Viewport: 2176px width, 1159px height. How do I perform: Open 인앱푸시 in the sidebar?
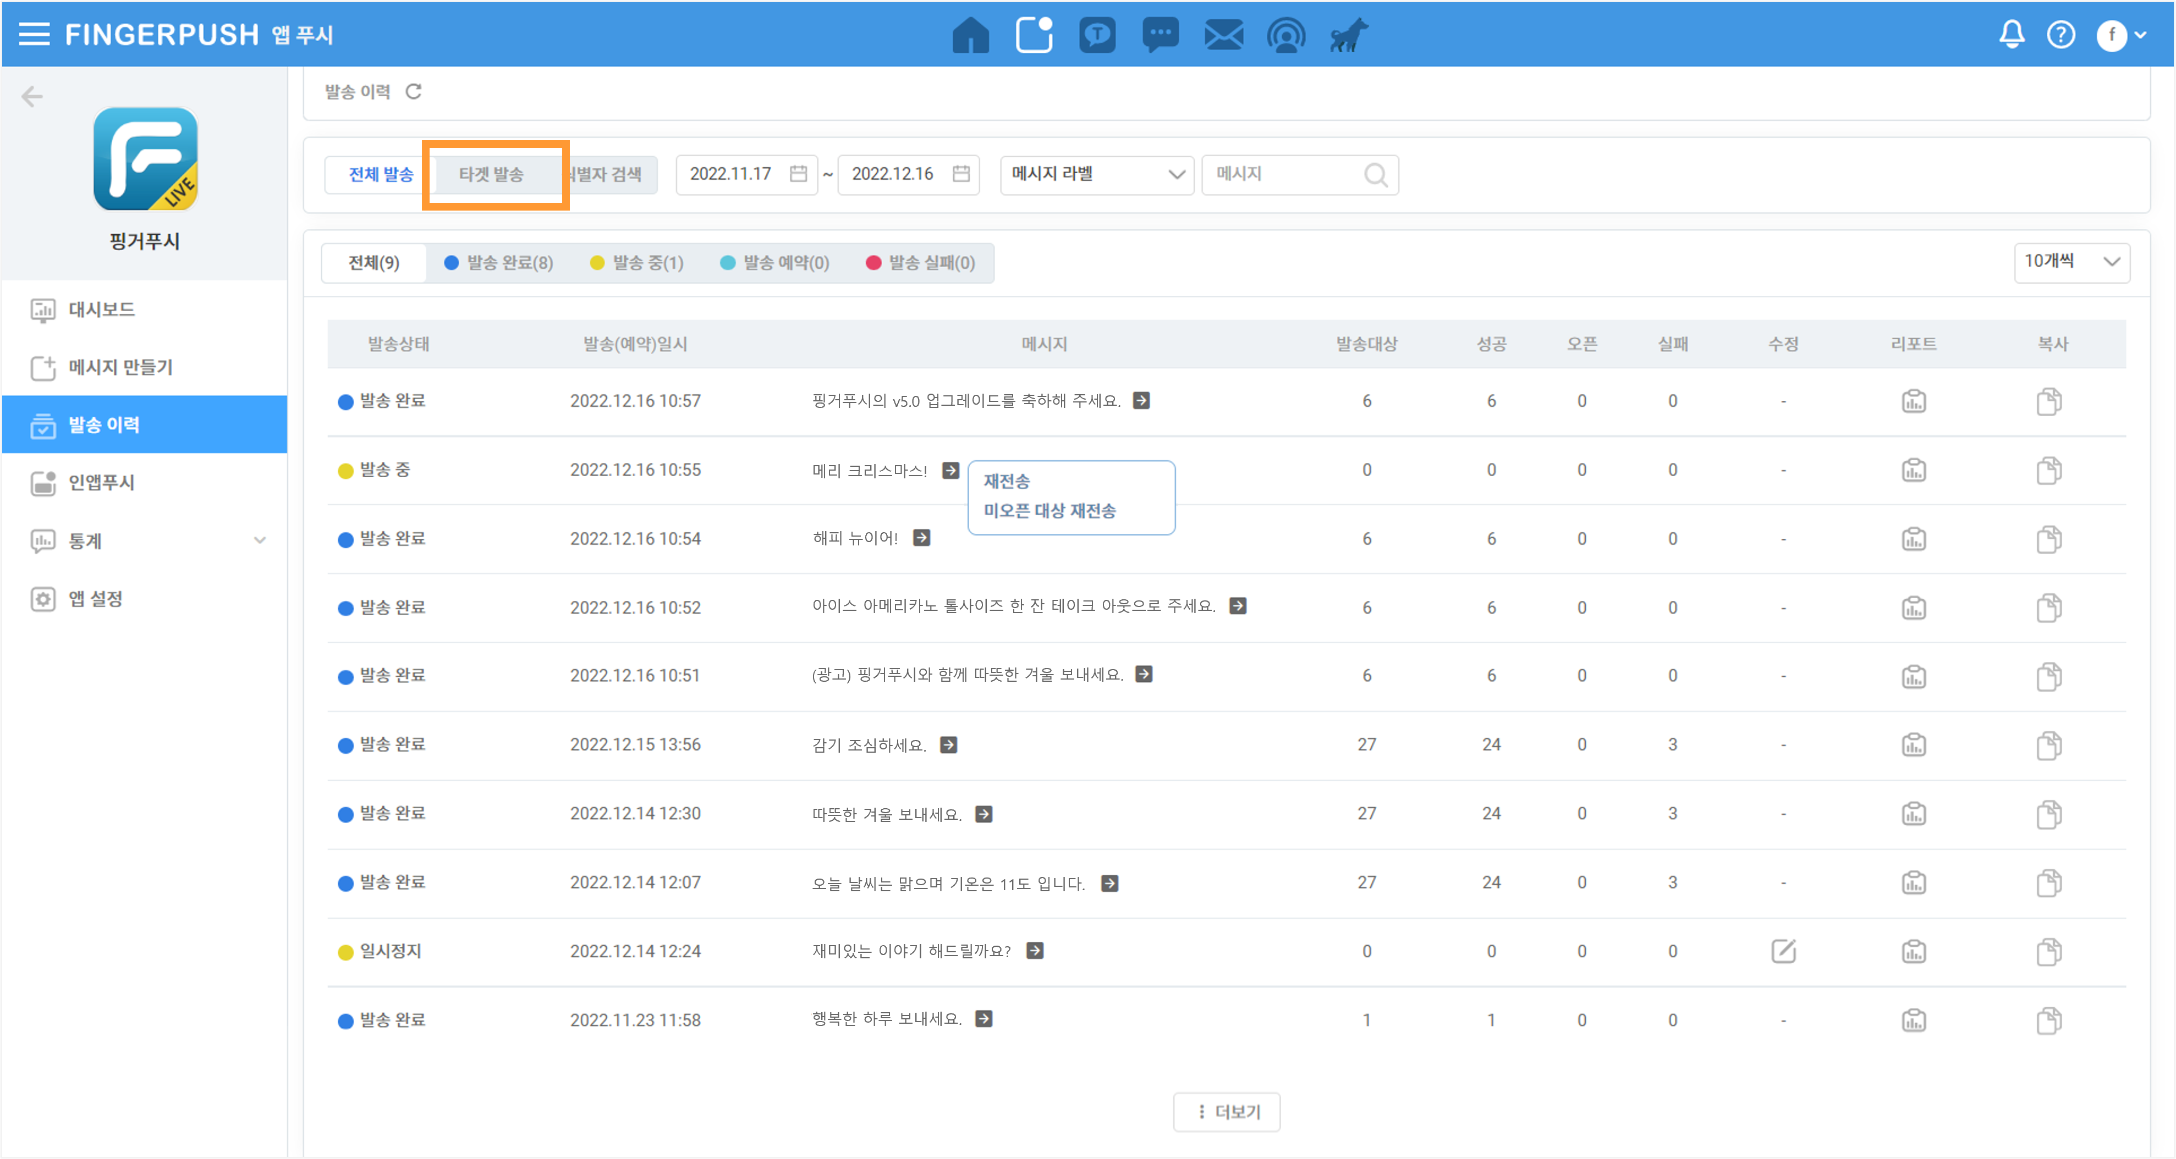[x=101, y=483]
